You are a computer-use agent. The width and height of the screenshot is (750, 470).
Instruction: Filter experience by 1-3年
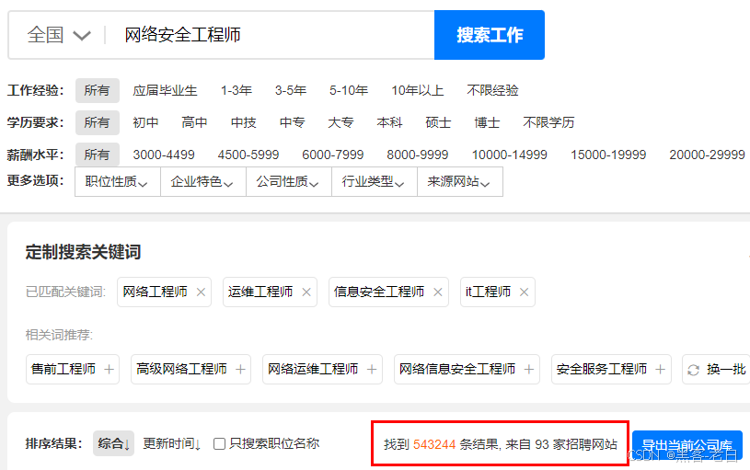point(237,90)
